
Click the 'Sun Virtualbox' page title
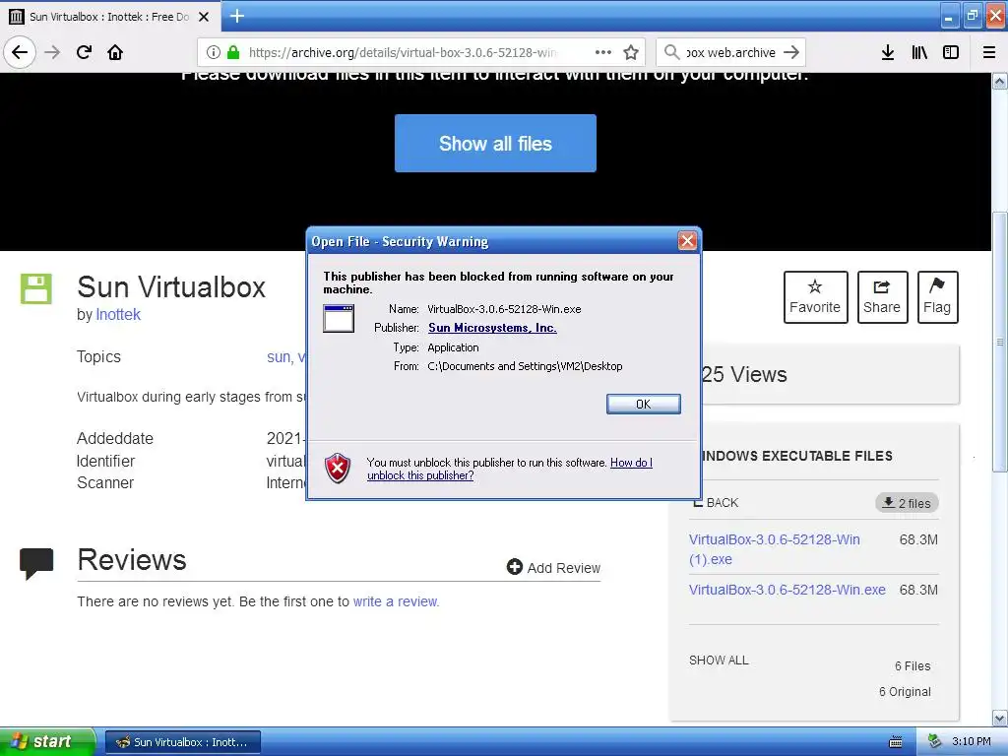[171, 286]
